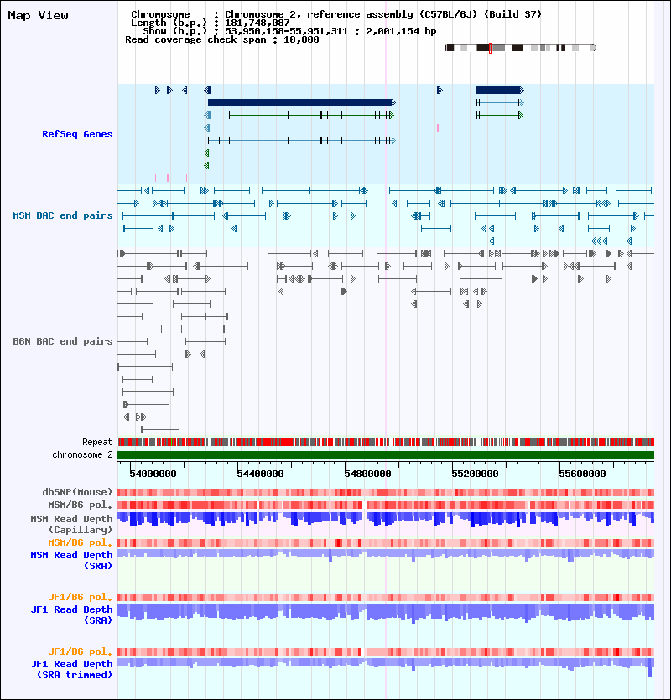Click axis position label 54000000
The image size is (671, 700).
click(153, 474)
